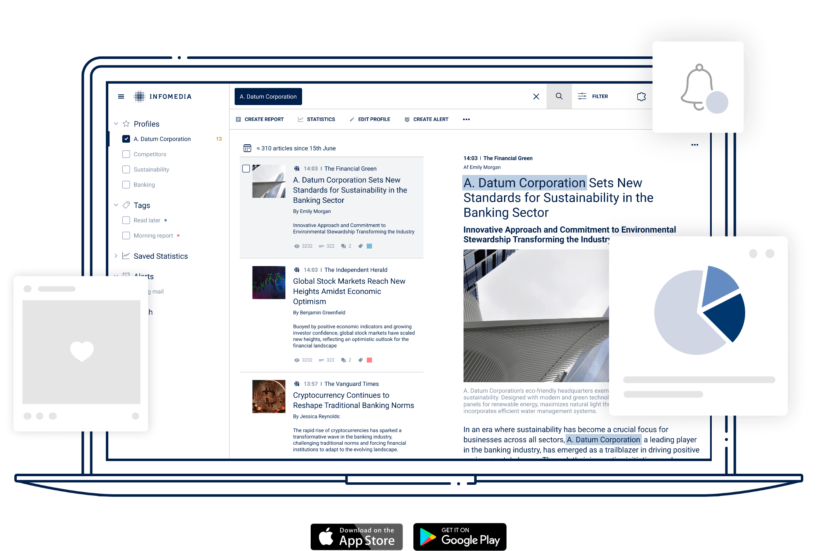Click the pie chart in statistics card

click(699, 311)
